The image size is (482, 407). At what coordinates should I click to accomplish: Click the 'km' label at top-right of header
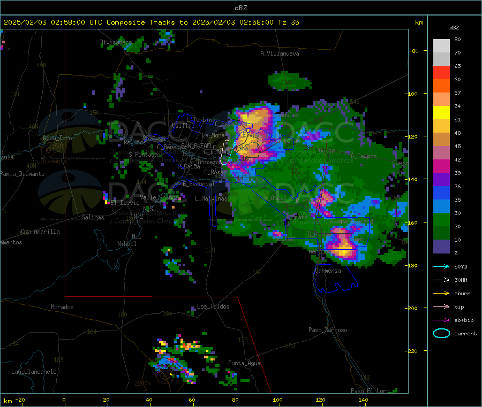tap(419, 22)
